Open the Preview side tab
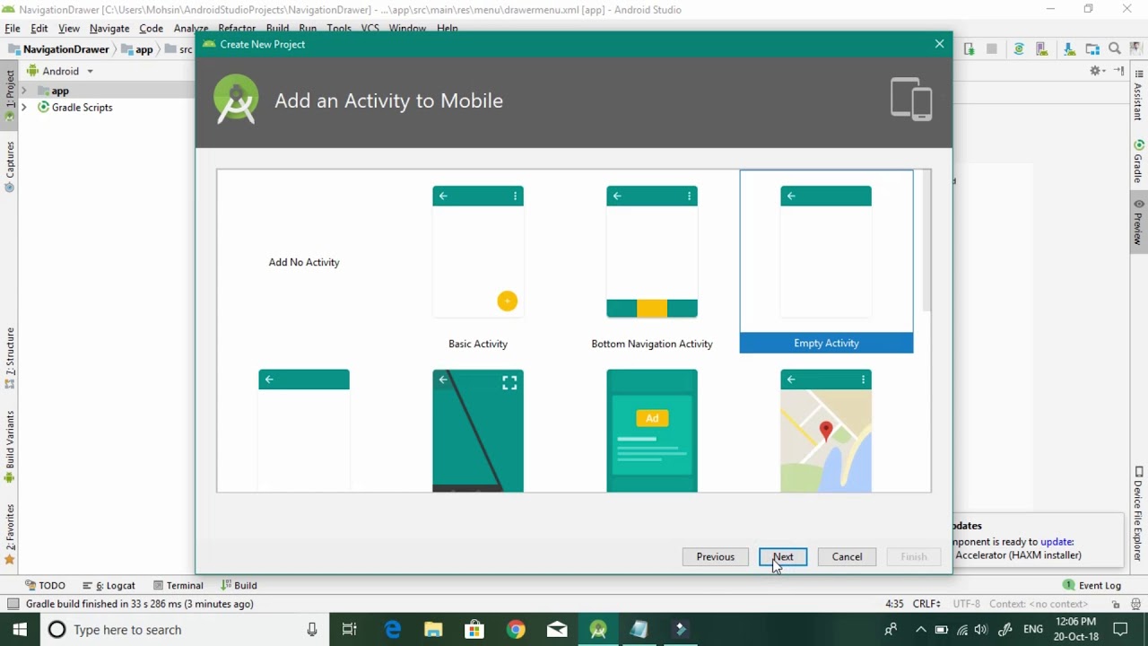 tap(1138, 222)
